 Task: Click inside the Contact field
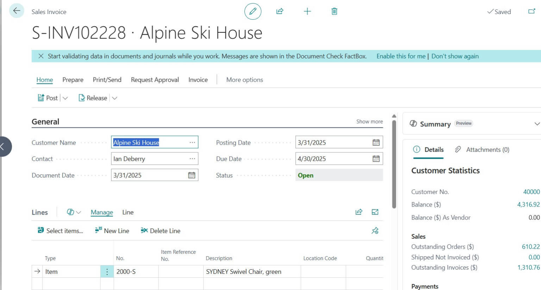[x=148, y=159]
